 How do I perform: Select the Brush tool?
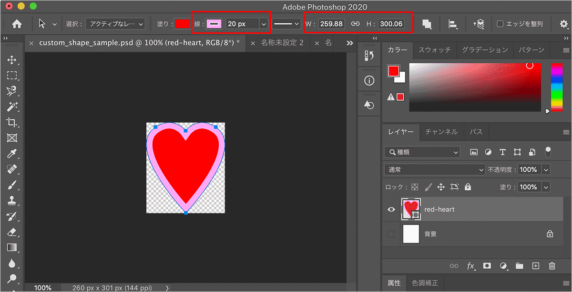point(12,185)
